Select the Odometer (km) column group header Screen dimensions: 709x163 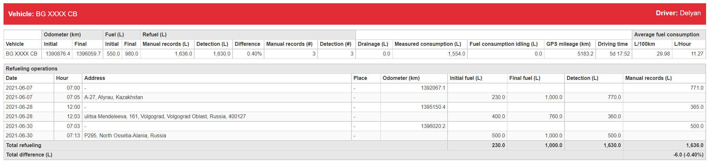pyautogui.click(x=72, y=34)
